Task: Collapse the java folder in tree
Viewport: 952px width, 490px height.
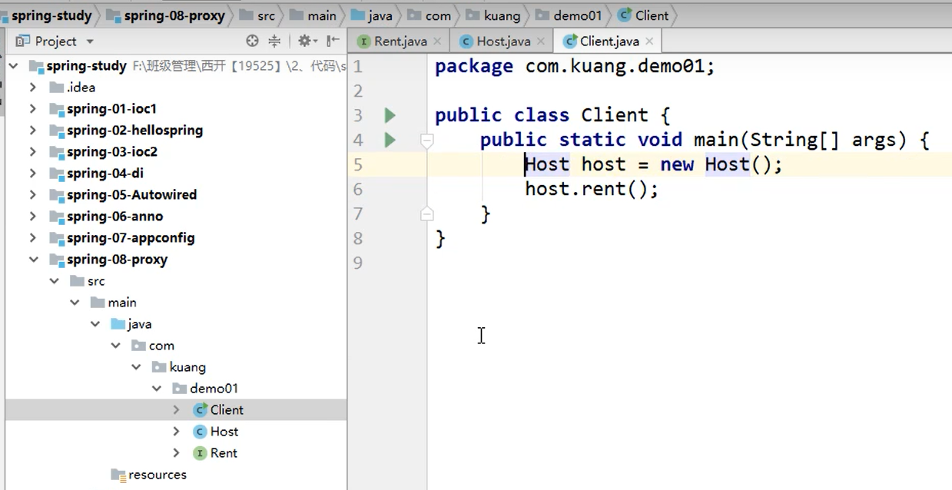Action: pyautogui.click(x=95, y=324)
